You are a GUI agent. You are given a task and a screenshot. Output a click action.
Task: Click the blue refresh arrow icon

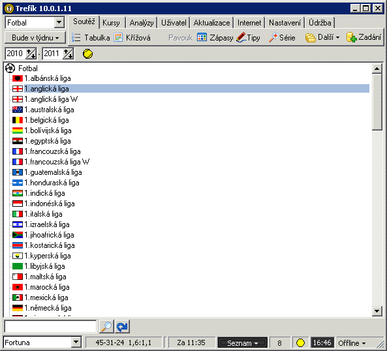(x=122, y=327)
